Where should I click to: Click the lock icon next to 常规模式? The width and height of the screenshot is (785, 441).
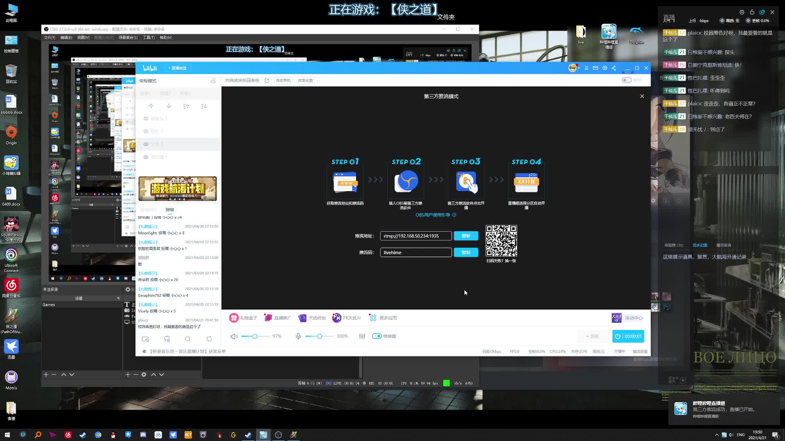click(x=213, y=81)
